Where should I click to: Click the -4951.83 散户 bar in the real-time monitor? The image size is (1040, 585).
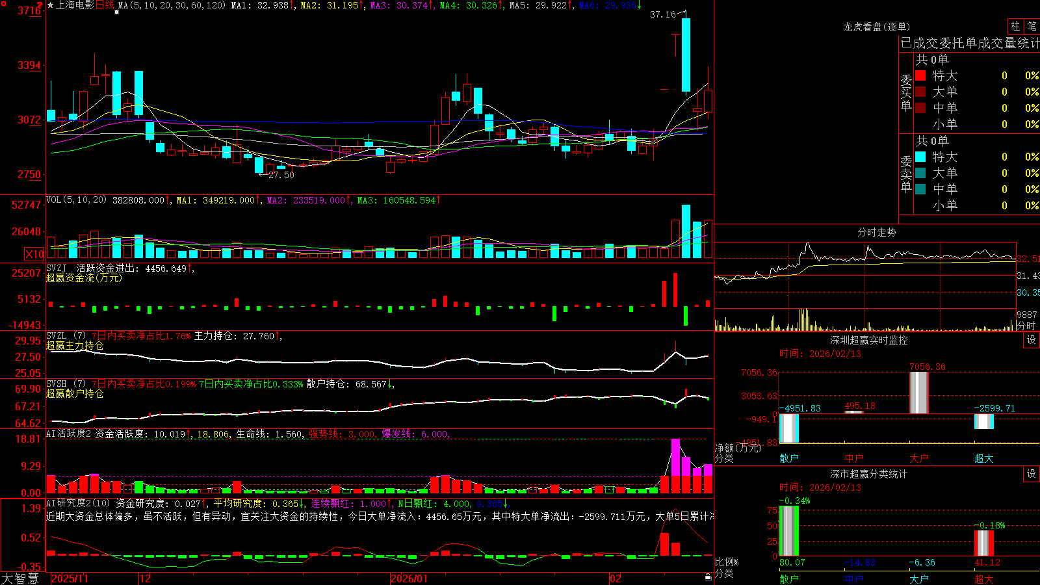coord(788,428)
